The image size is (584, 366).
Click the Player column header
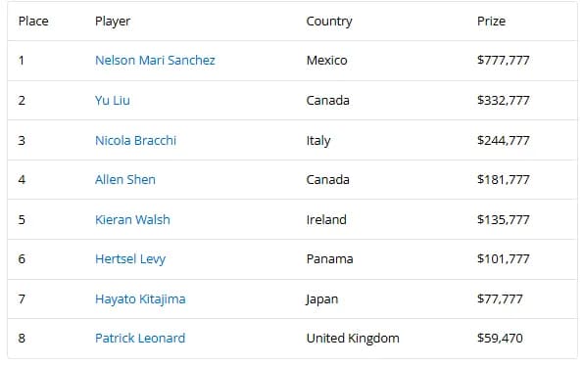tap(113, 22)
